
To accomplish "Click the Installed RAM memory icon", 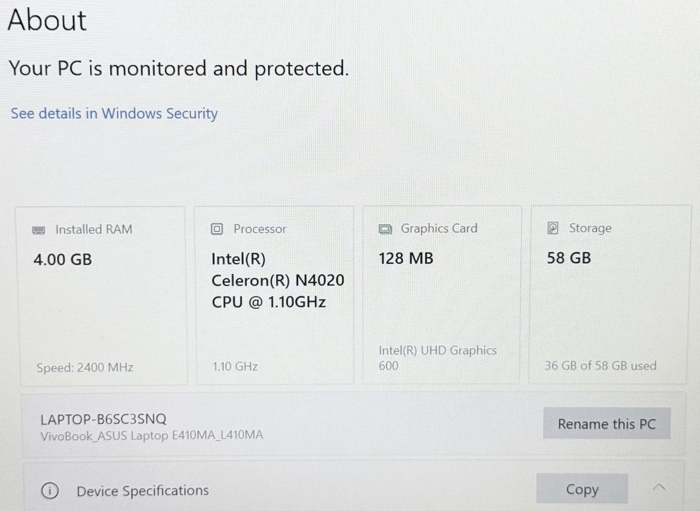I will [x=39, y=230].
